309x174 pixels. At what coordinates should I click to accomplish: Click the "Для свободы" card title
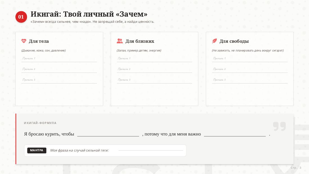[234, 41]
